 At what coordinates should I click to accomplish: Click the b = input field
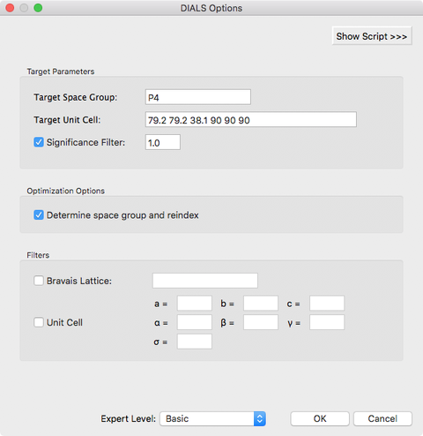tap(261, 304)
